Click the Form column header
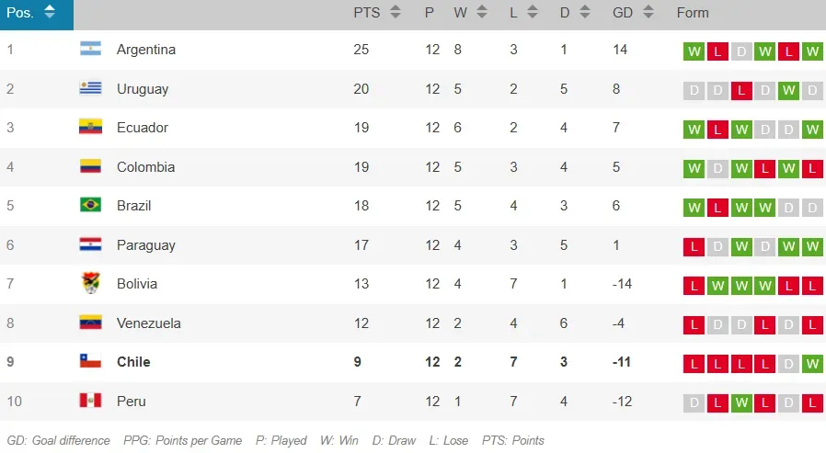Image resolution: width=826 pixels, height=453 pixels. pyautogui.click(x=693, y=13)
